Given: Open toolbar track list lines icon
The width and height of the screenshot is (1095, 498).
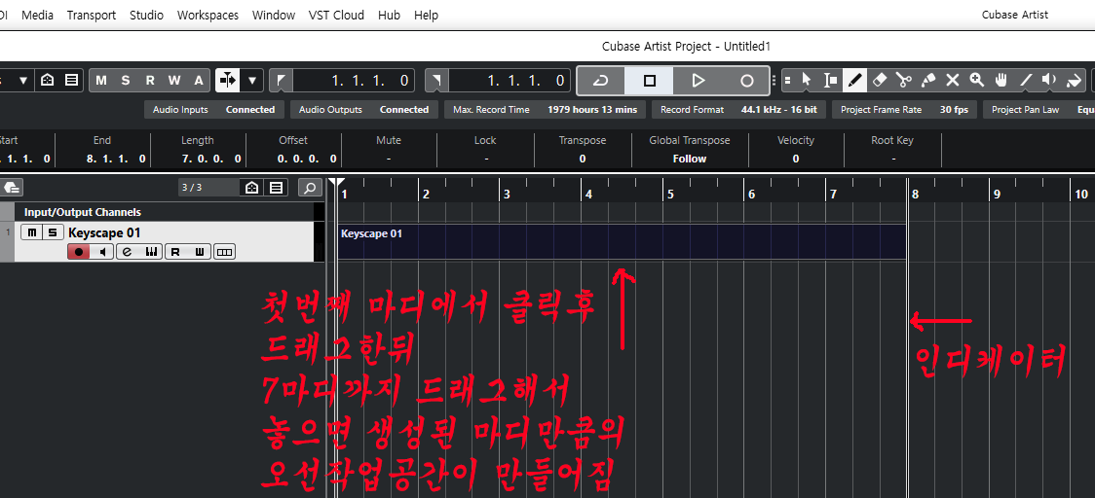Looking at the screenshot, I should (71, 80).
